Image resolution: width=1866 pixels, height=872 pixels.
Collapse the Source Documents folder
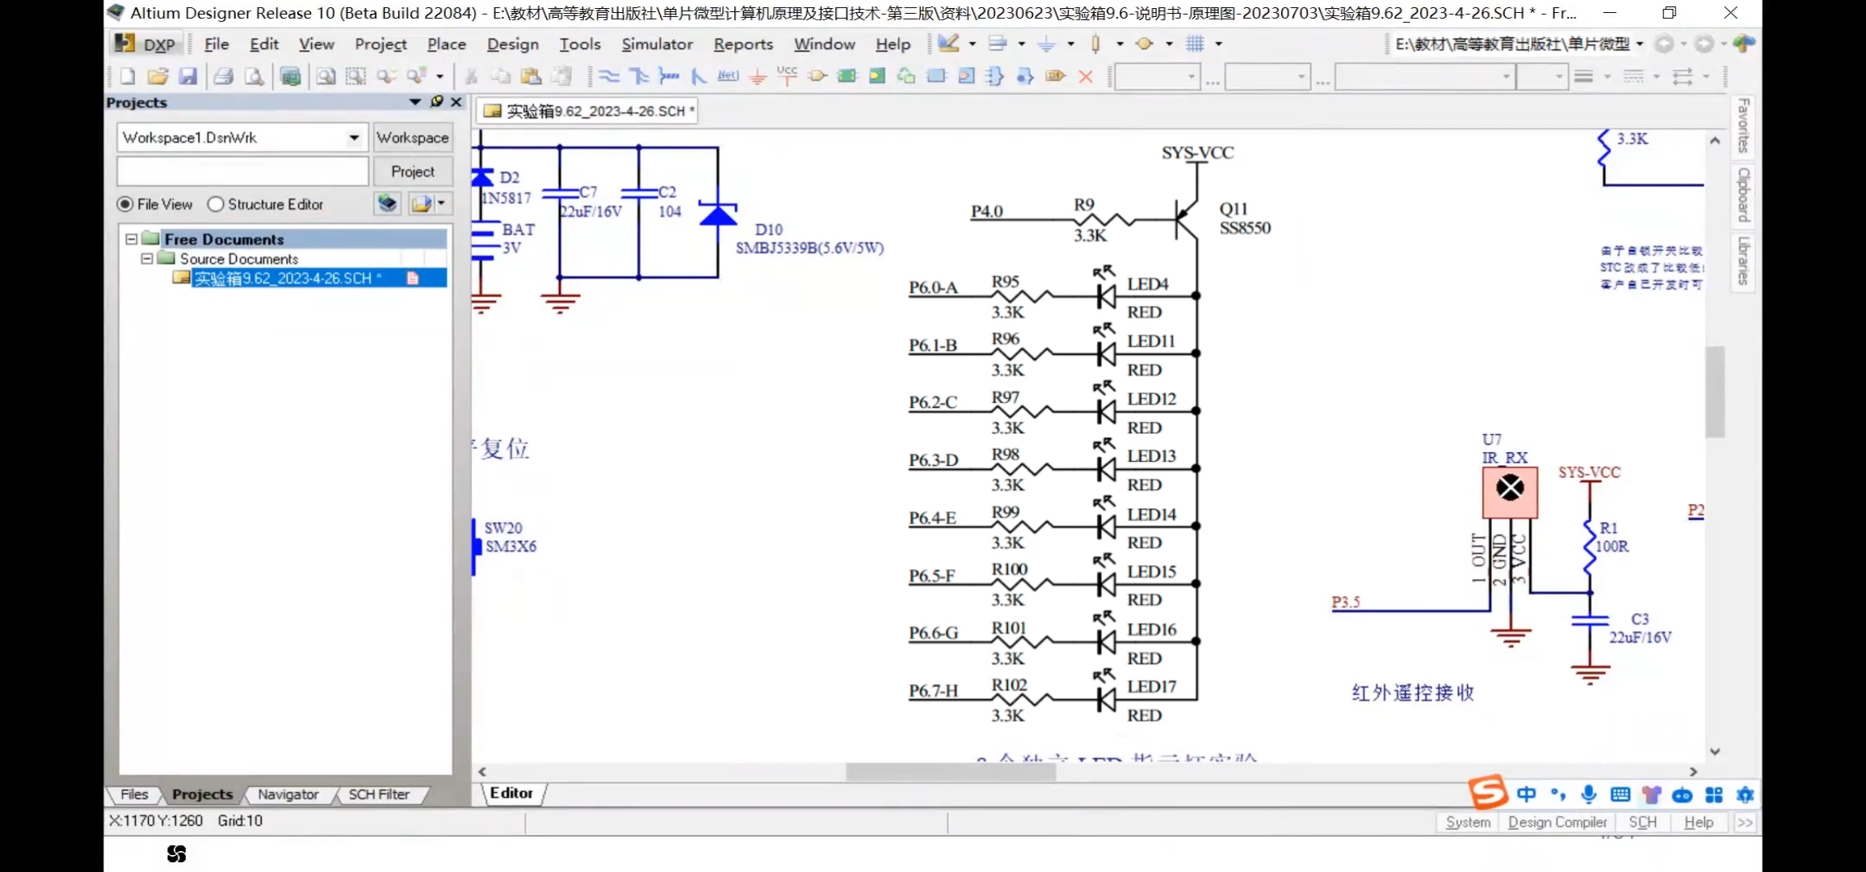tap(147, 258)
